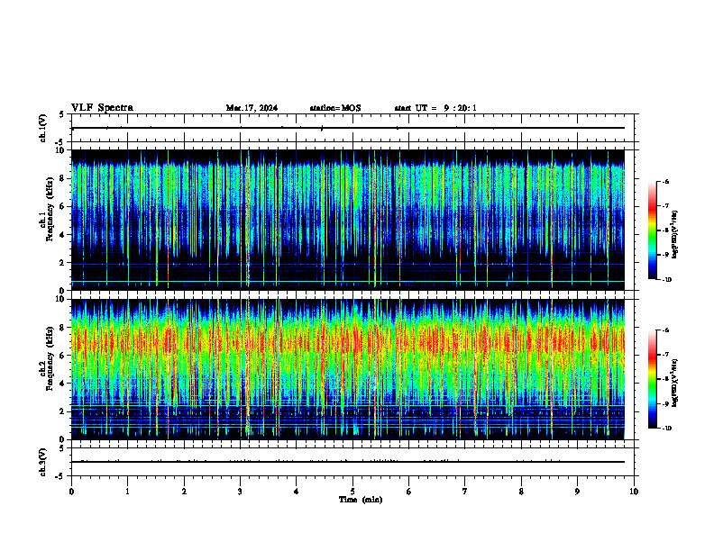Click inside the ch.2 spectrogram panel
714x551 pixels.
pyautogui.click(x=348, y=369)
